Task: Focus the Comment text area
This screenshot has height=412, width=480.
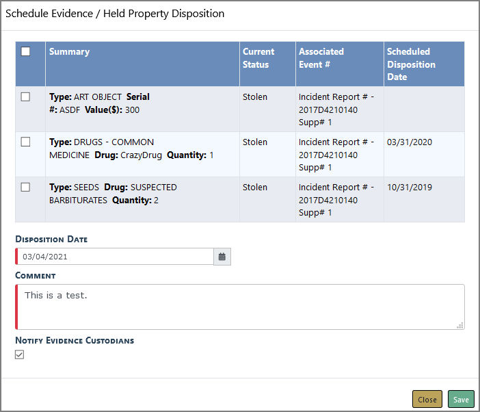Action: [x=239, y=307]
